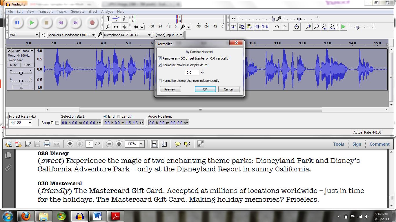Image resolution: width=396 pixels, height=222 pixels.
Task: Paste audio from the clipboard
Action: pos(249,27)
